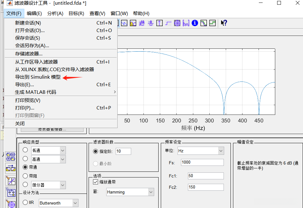Open the transform filter panel
Viewport: 303px width, 208px height.
pyautogui.click(x=11, y=168)
